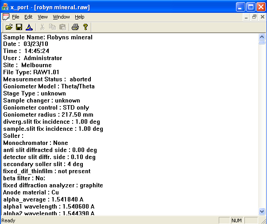Click the Print icon
The height and width of the screenshot is (224, 267).
(75, 27)
